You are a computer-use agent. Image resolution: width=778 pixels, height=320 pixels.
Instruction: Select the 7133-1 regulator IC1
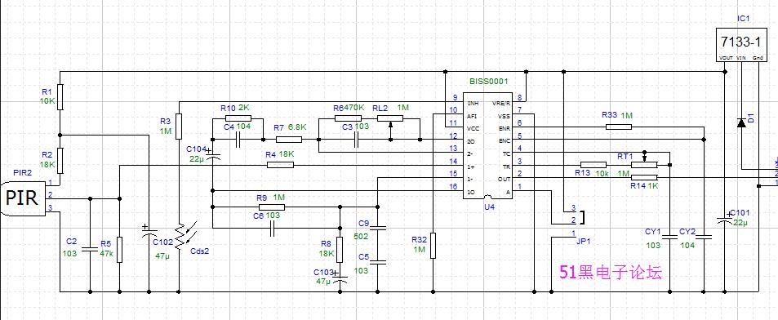740,45
